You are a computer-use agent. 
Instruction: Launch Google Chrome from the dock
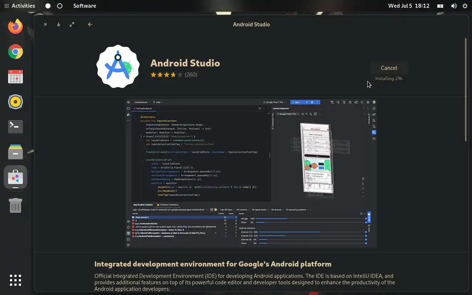click(15, 52)
